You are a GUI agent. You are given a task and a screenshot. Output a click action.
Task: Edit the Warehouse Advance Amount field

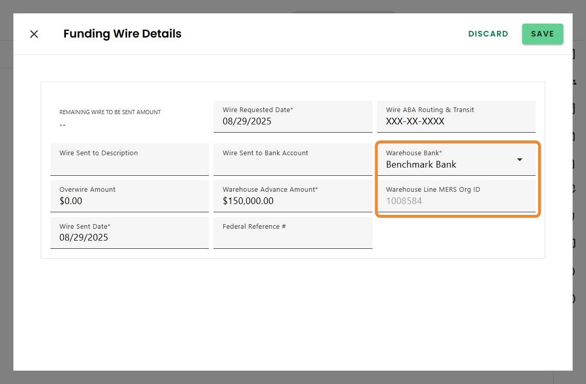point(292,201)
